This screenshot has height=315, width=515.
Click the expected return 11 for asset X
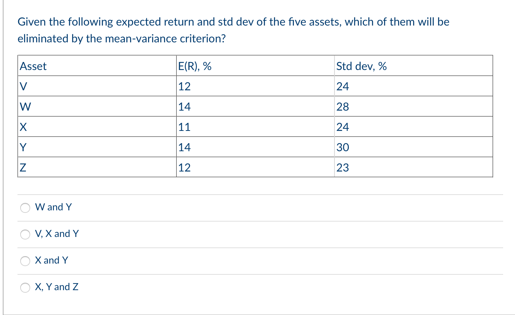tap(184, 127)
